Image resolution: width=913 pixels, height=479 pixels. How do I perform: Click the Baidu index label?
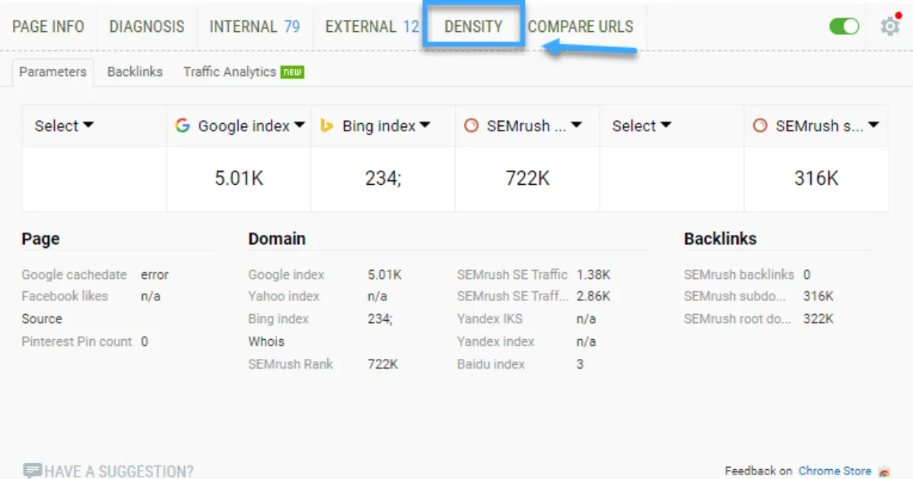point(491,364)
